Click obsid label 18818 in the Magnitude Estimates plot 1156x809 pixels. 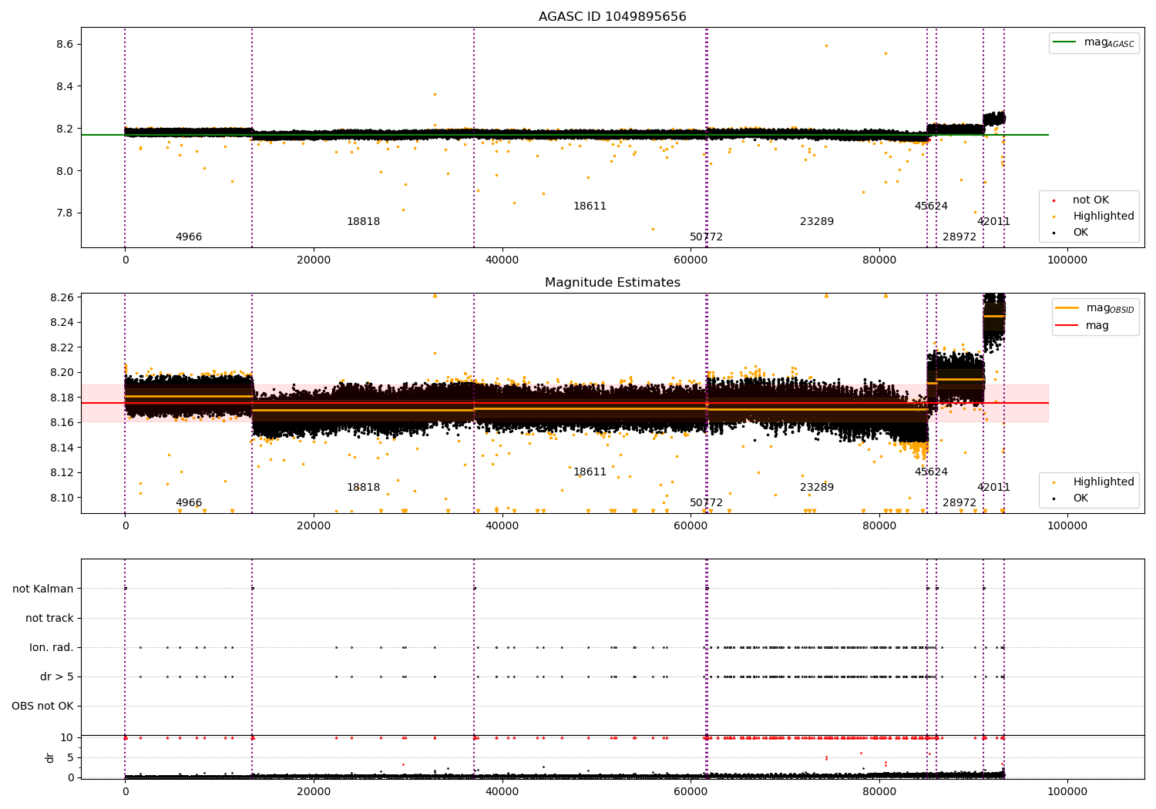click(363, 488)
